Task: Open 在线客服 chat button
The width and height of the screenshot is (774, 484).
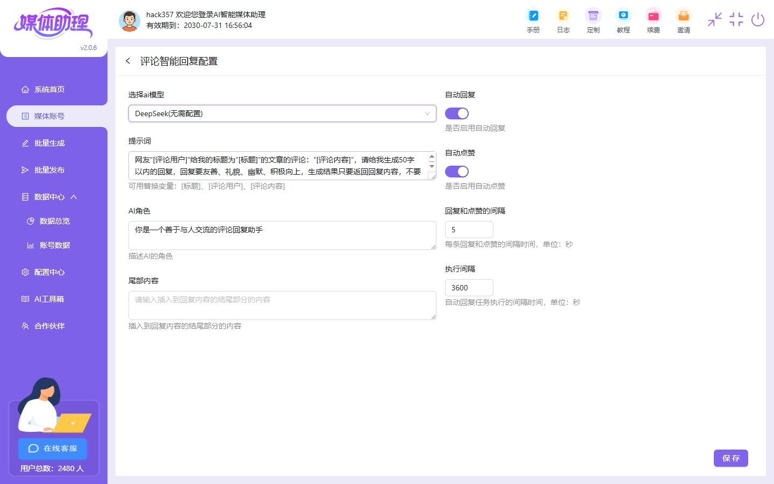Action: click(53, 449)
